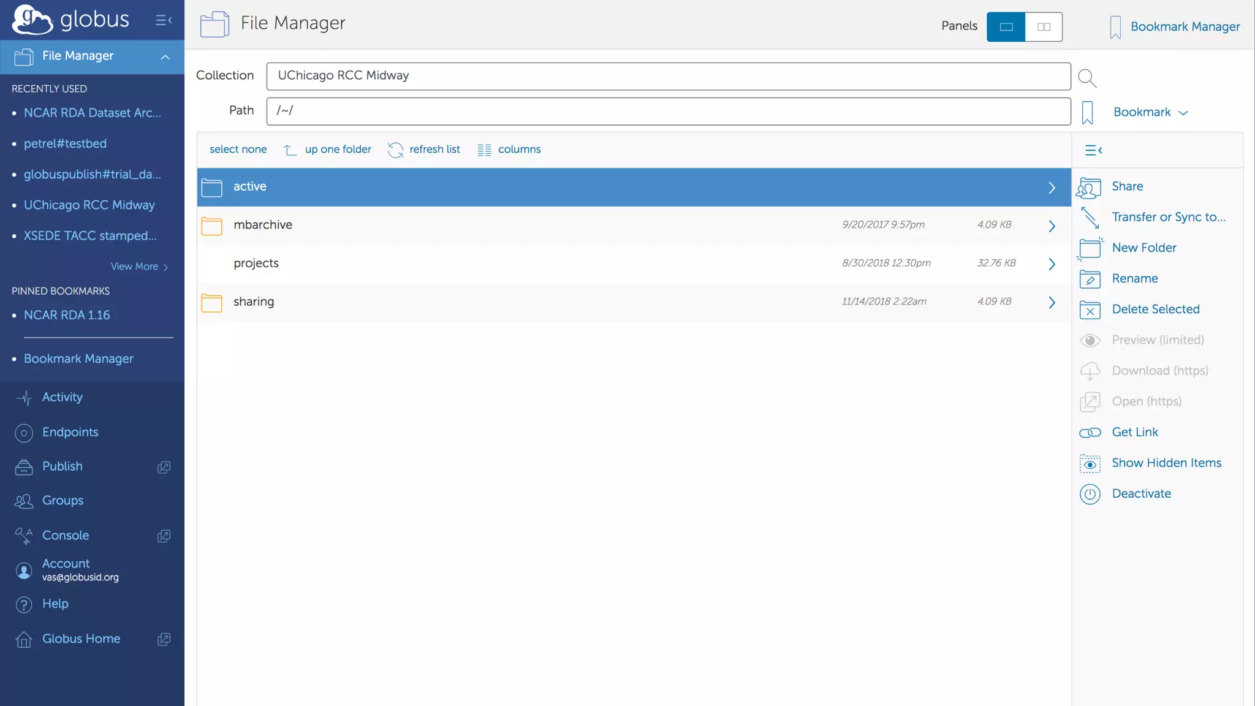Click the Get Link chain icon
The height and width of the screenshot is (706, 1255).
(1090, 433)
